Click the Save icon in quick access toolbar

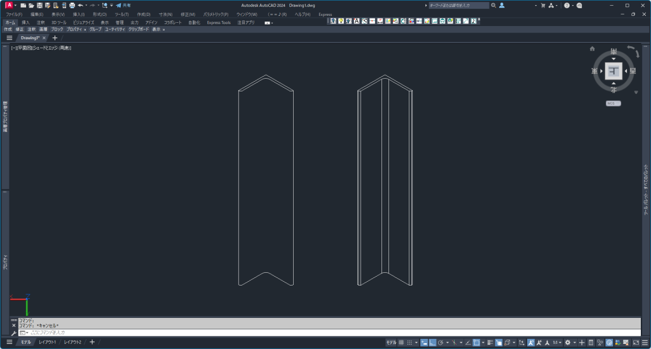[x=39, y=5]
